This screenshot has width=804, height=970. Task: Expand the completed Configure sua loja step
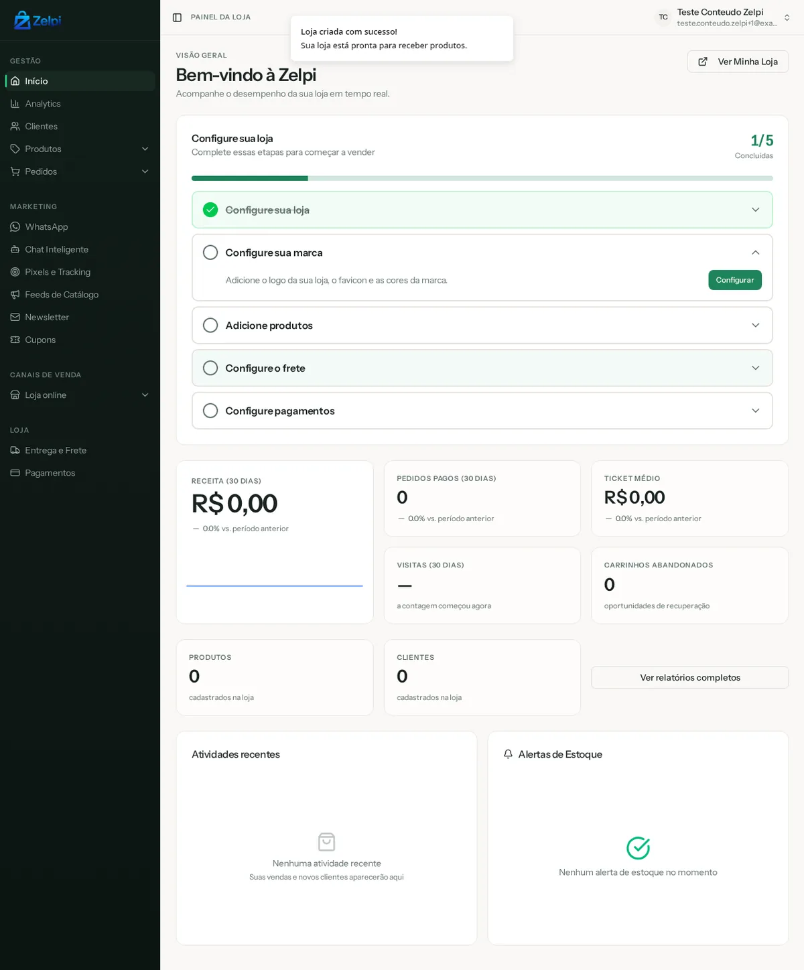pos(756,210)
